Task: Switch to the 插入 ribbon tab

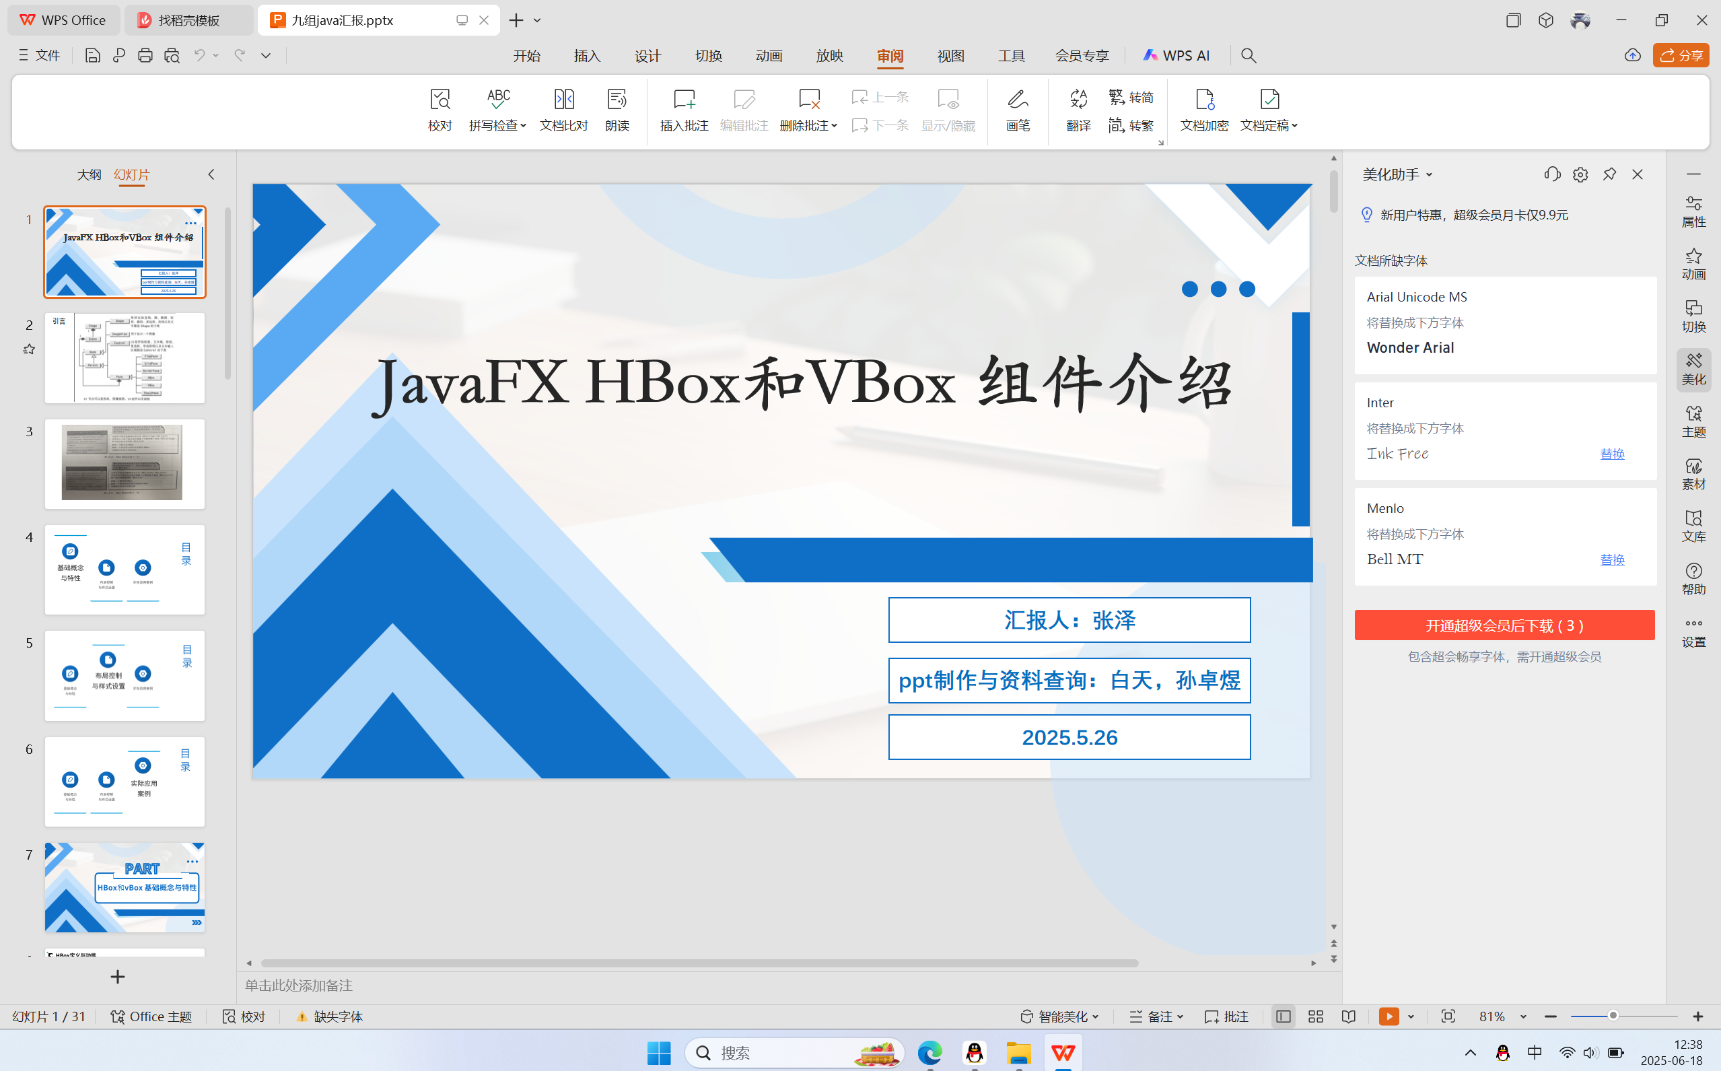Action: (586, 55)
